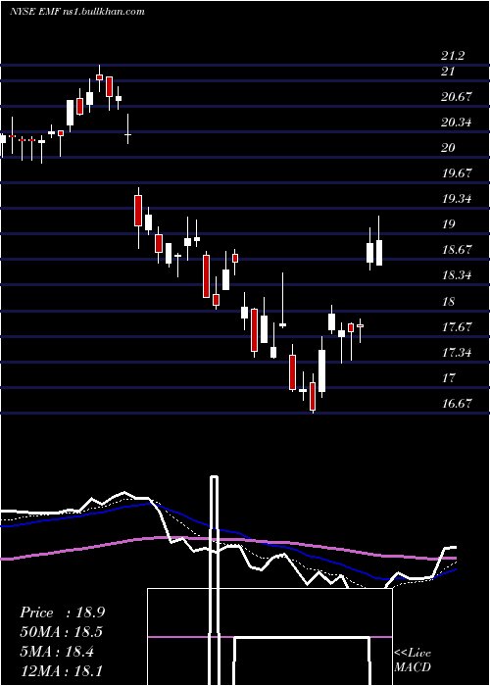Viewport: 490px width, 686px height.
Task: Click the '12MA : 18.1' readout
Action: 61,671
